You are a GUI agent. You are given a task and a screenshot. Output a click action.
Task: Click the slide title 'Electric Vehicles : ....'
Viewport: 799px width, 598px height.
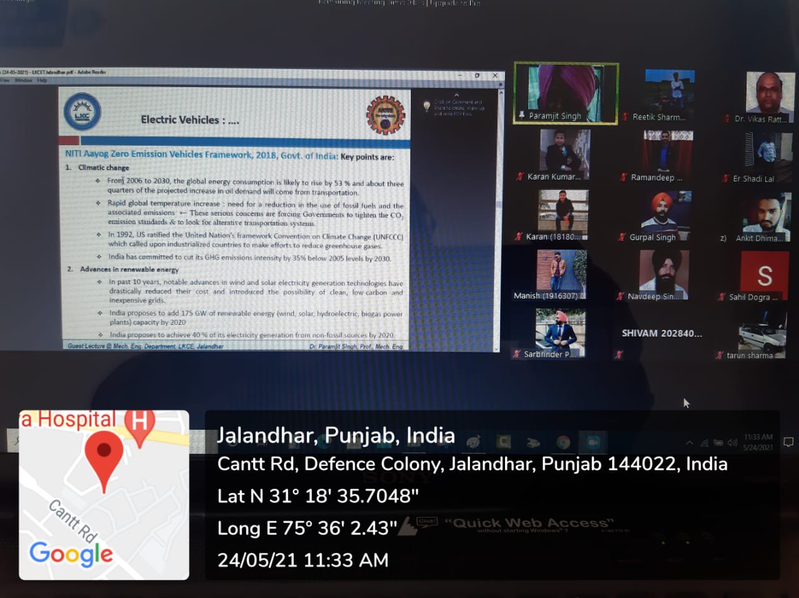190,120
